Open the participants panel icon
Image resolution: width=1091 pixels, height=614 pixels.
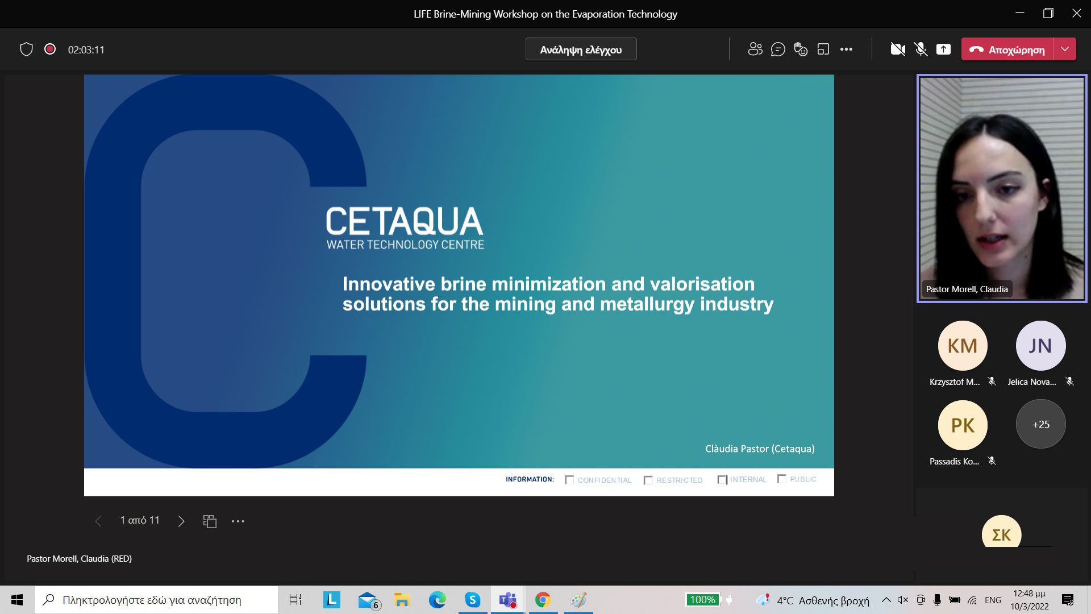(x=755, y=49)
